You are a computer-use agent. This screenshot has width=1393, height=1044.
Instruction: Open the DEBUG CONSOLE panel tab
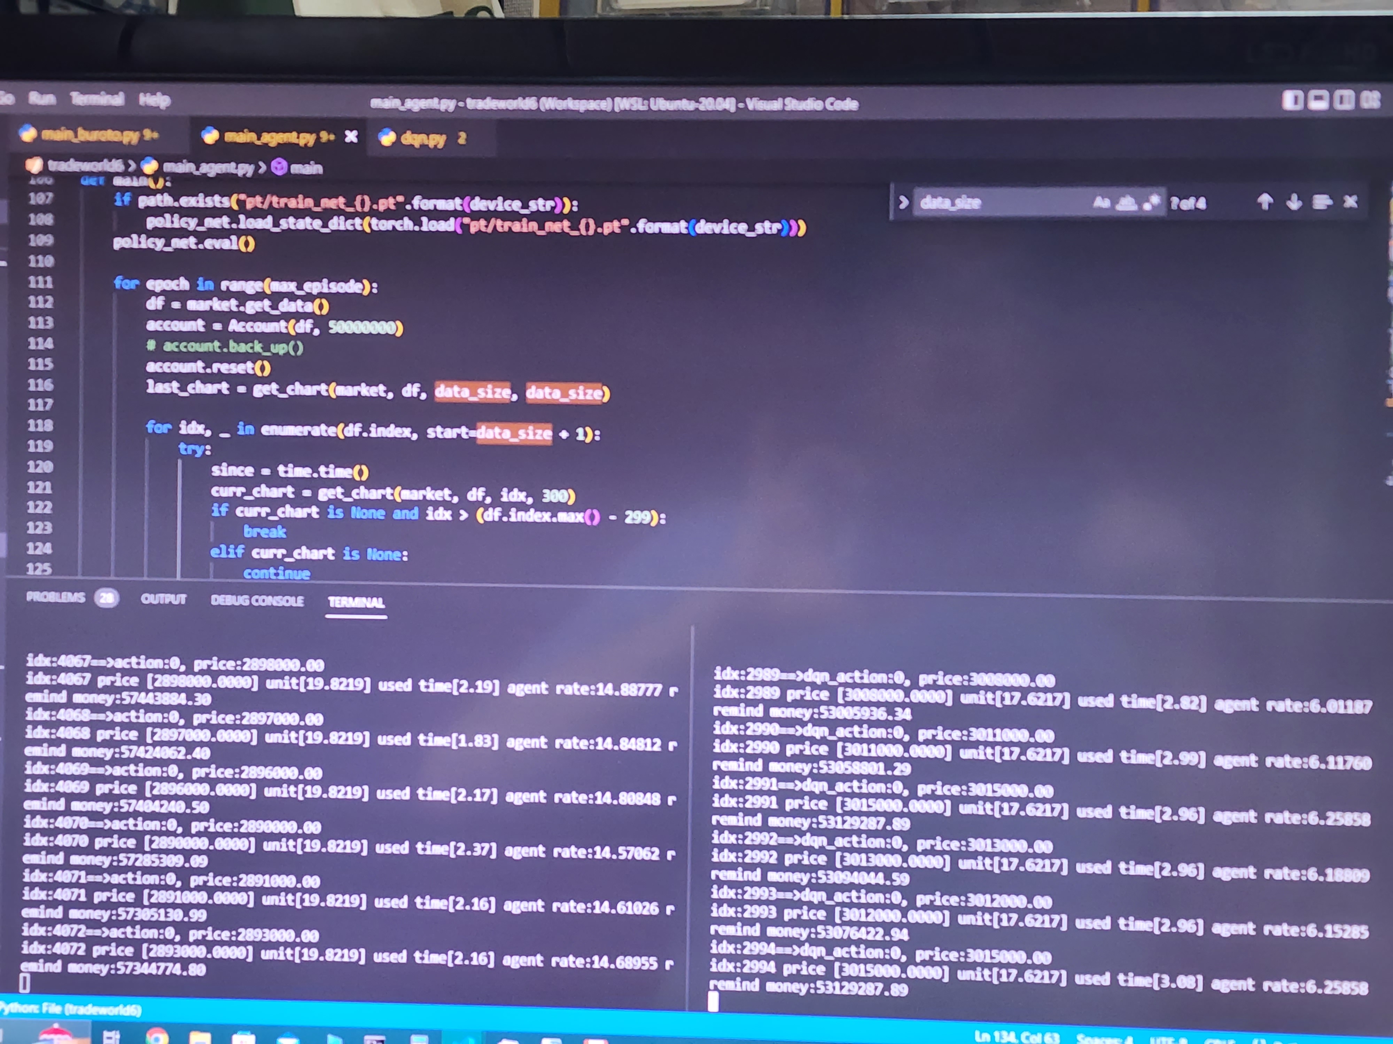pyautogui.click(x=257, y=600)
